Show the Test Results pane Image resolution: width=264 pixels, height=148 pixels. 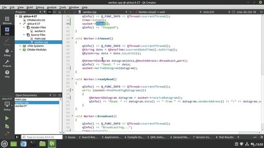(x=224, y=137)
